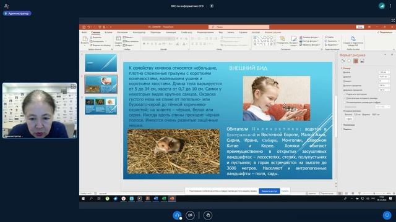Click the Find (Найти) command in the ribbon
Viewport: 396px width, 222px height.
coord(329,37)
